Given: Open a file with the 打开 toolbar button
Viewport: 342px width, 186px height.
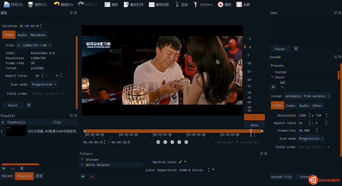Looking at the screenshot, I should click(13, 4).
